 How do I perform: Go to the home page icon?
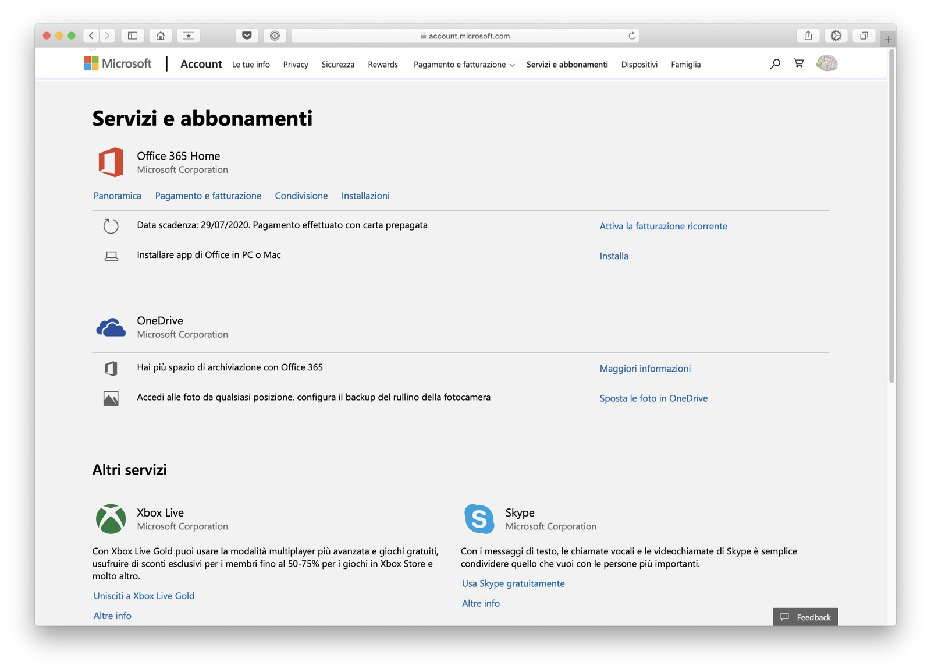pyautogui.click(x=161, y=36)
